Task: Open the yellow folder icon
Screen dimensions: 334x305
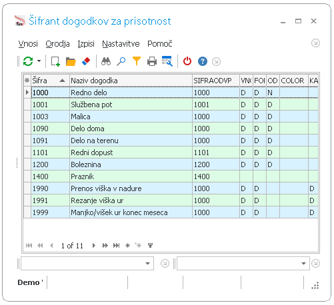Action: [71, 61]
